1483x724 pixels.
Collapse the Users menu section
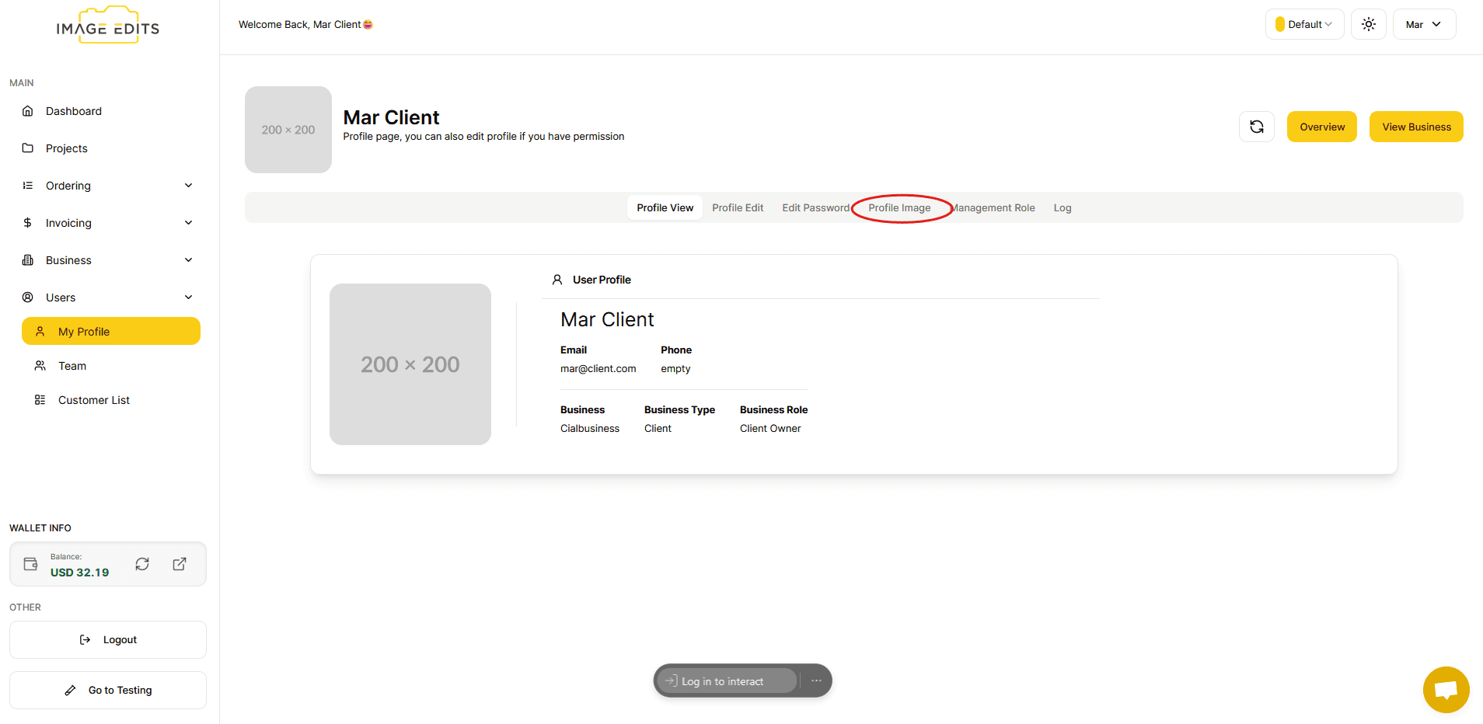188,298
